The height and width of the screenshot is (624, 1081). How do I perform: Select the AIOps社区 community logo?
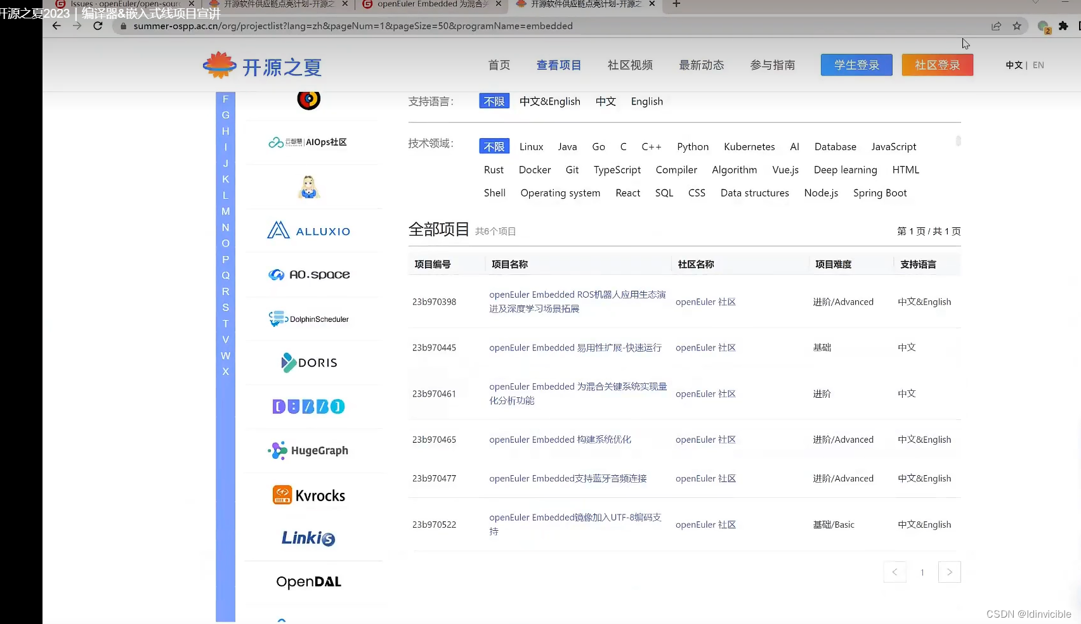pyautogui.click(x=308, y=142)
